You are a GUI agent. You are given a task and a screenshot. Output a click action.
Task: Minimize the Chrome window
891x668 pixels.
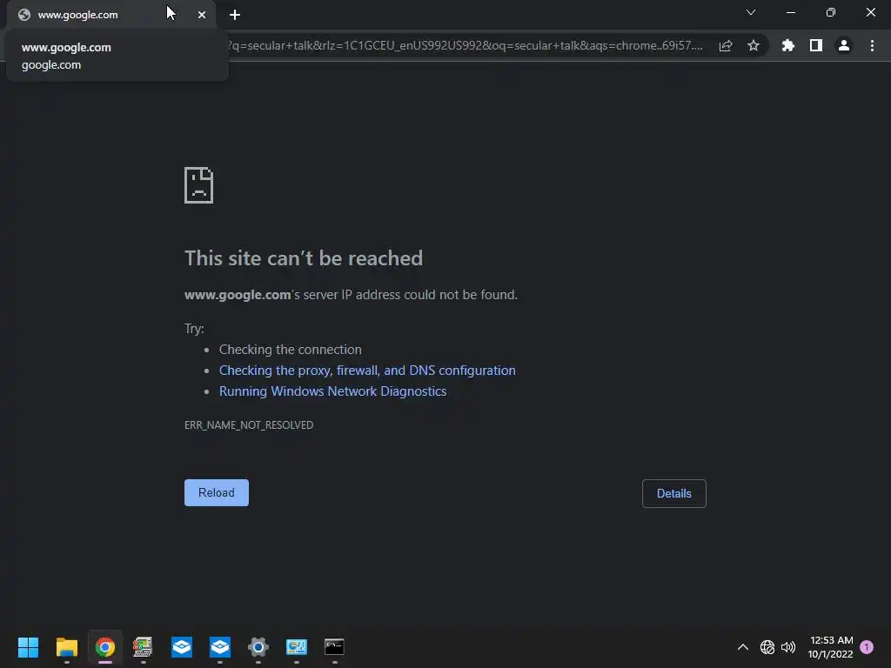point(790,12)
